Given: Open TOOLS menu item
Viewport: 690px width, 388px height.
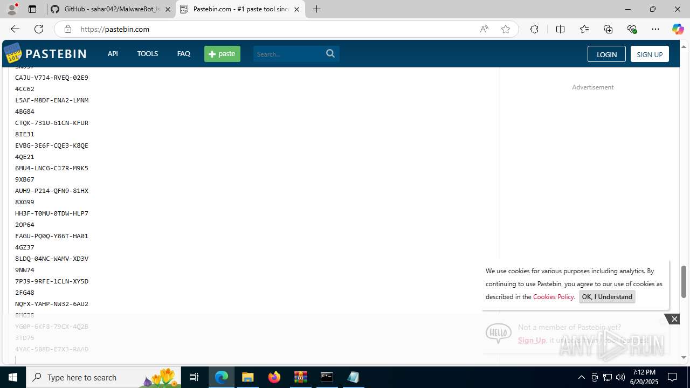Looking at the screenshot, I should tap(147, 53).
